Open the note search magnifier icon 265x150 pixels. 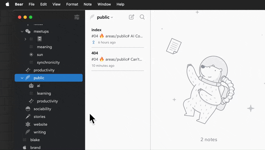tap(142, 17)
